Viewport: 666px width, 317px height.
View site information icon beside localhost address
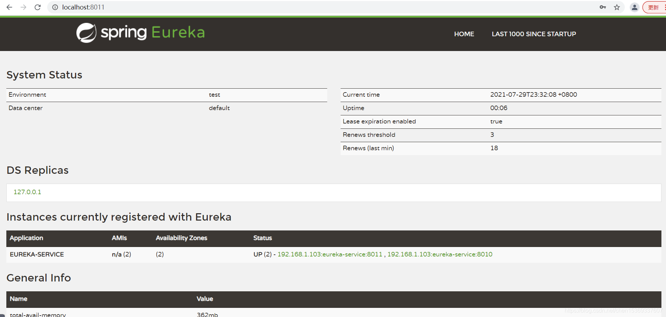pos(55,7)
